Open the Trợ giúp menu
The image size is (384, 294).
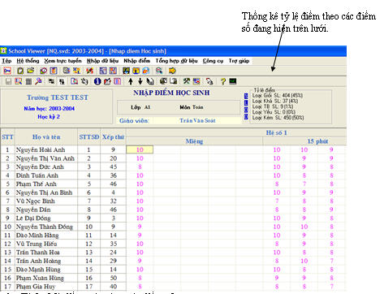[x=239, y=61]
